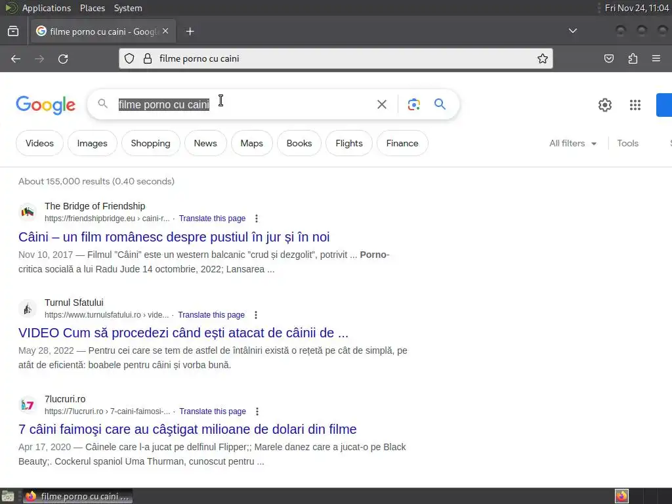Bookmark this page with the star icon
The height and width of the screenshot is (504, 672).
pos(543,58)
